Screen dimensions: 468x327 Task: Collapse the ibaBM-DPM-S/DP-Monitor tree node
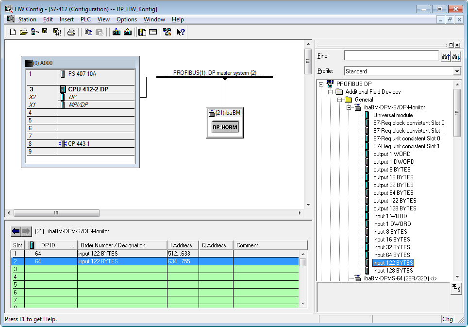click(x=349, y=107)
